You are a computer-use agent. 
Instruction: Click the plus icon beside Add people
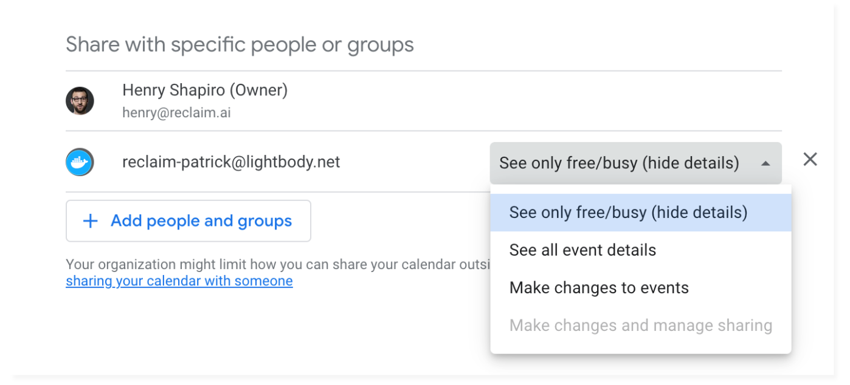tap(90, 221)
